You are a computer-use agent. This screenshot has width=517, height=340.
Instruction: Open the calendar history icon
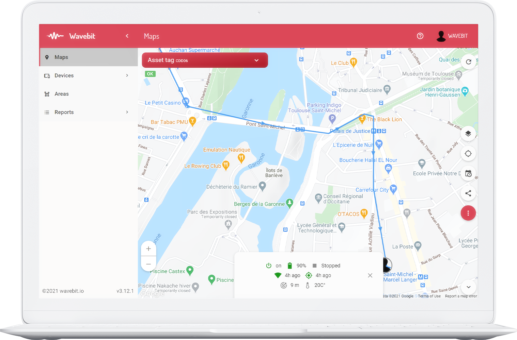(468, 173)
